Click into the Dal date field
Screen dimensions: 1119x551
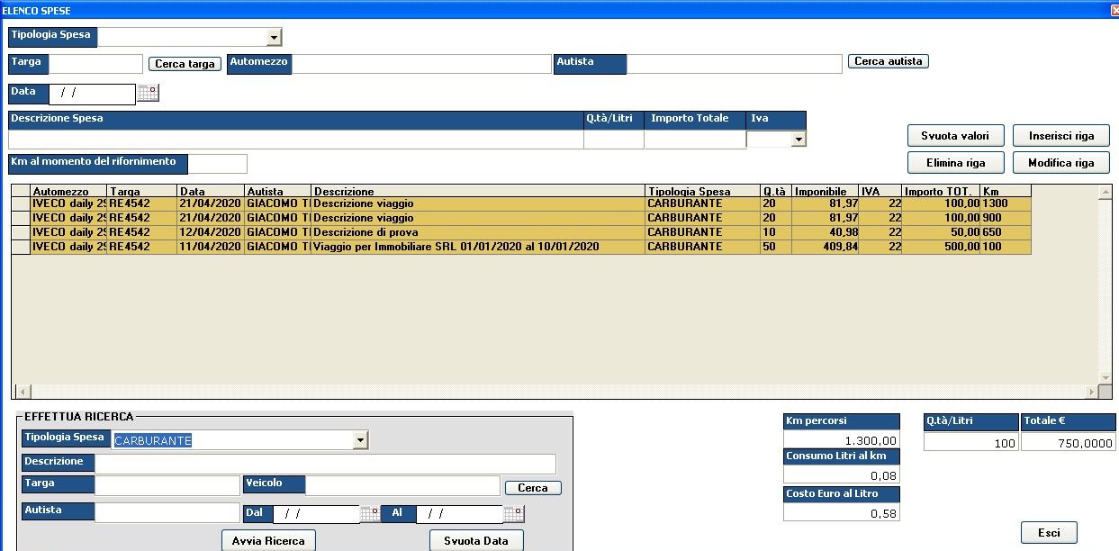[x=316, y=514]
